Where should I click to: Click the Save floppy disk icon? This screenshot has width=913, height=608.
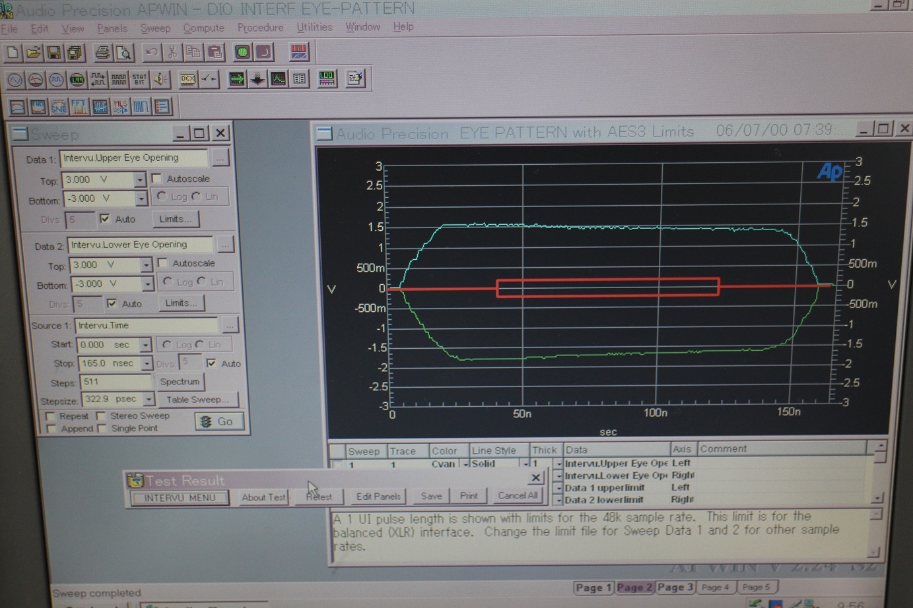click(54, 53)
